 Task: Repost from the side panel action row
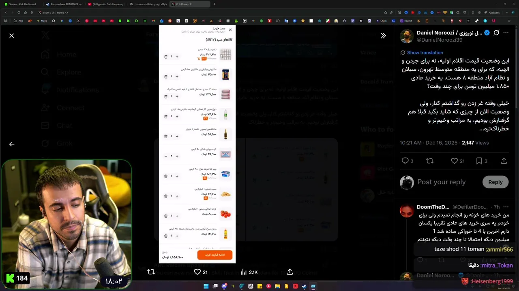(x=430, y=161)
